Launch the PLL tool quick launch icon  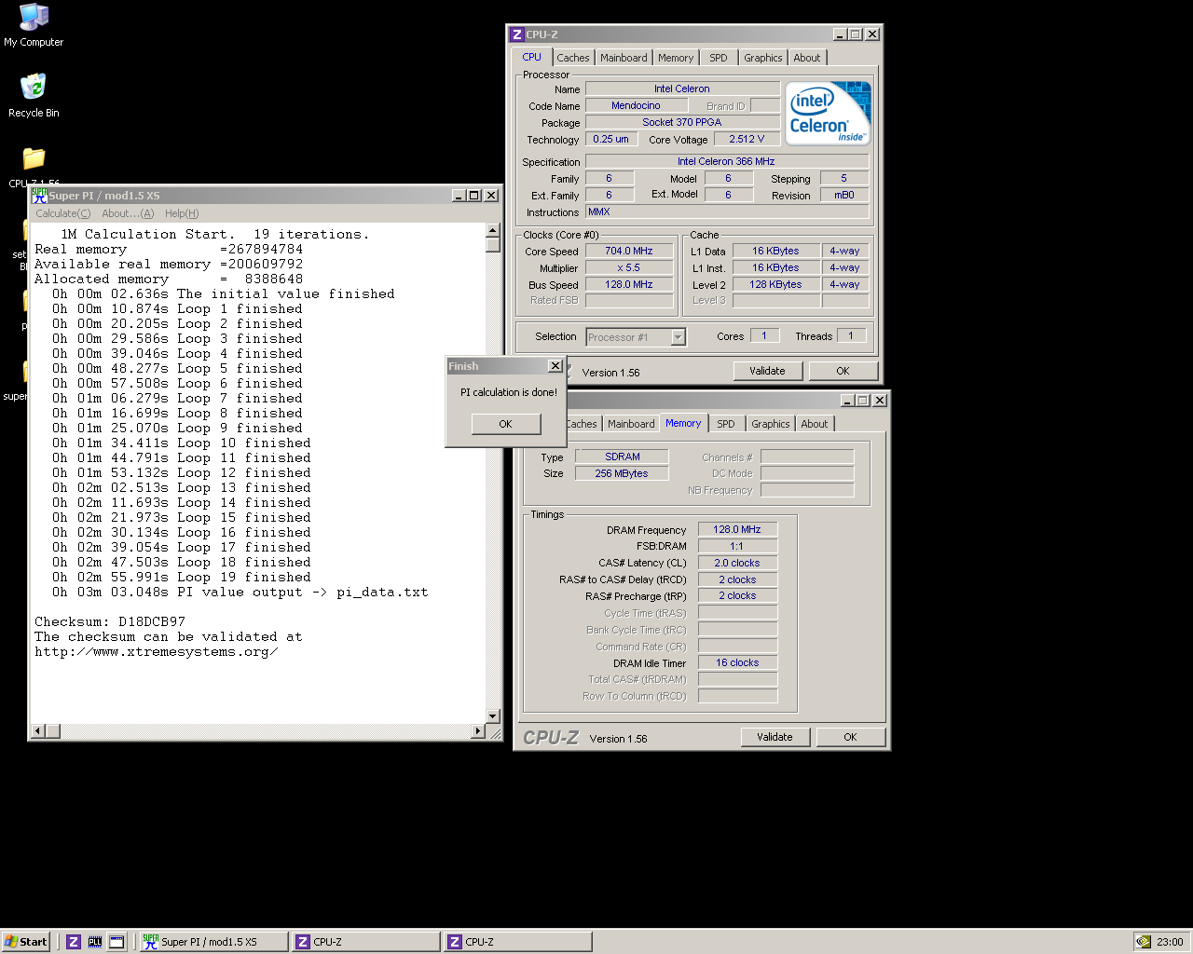click(95, 942)
